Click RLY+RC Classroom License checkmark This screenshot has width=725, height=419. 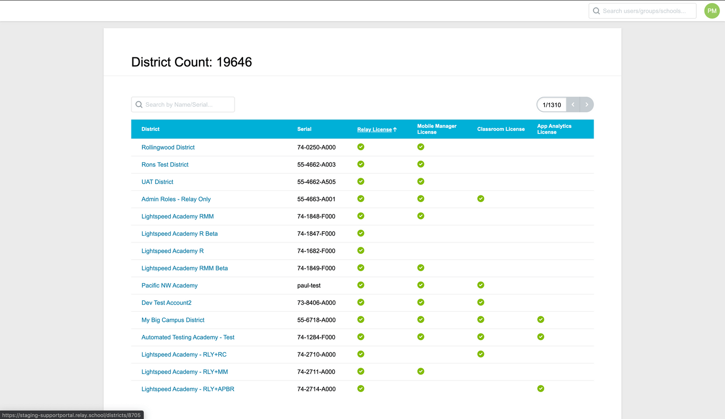tap(480, 354)
